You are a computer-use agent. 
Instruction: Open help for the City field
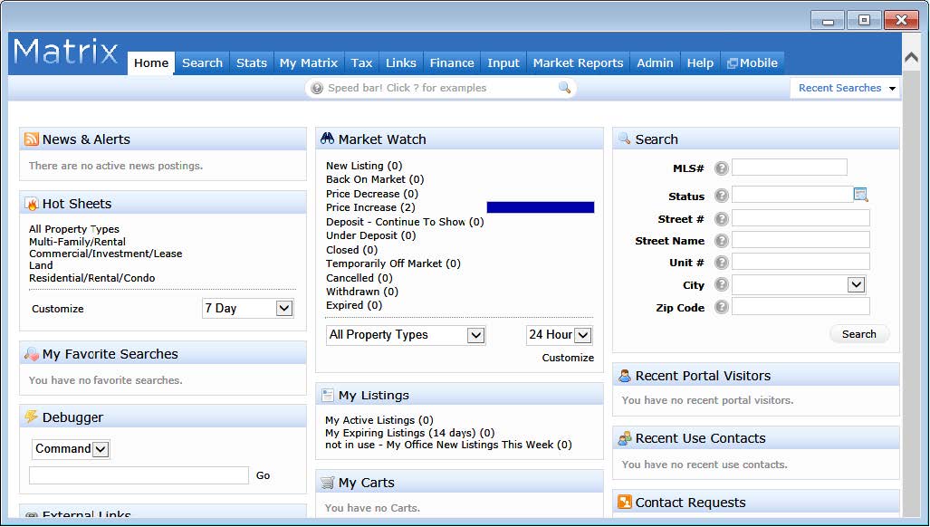721,284
